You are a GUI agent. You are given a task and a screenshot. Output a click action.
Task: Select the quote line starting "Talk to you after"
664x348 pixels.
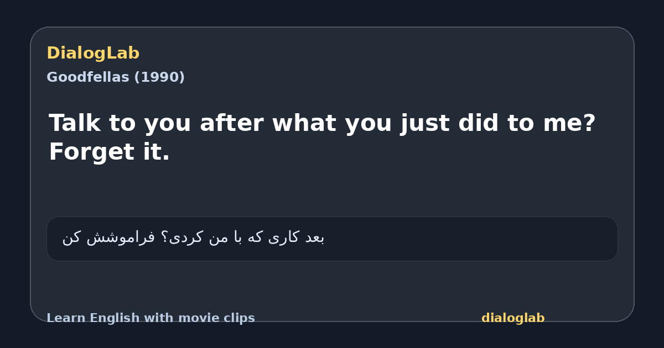click(x=322, y=123)
